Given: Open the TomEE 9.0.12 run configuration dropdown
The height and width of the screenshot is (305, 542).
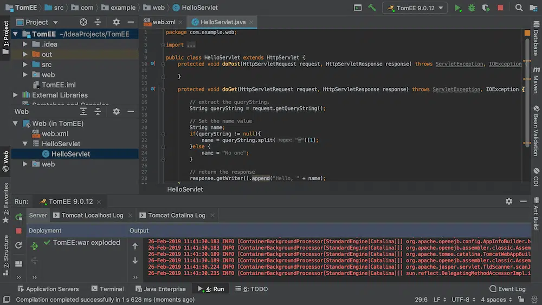Looking at the screenshot, I should click(x=415, y=8).
